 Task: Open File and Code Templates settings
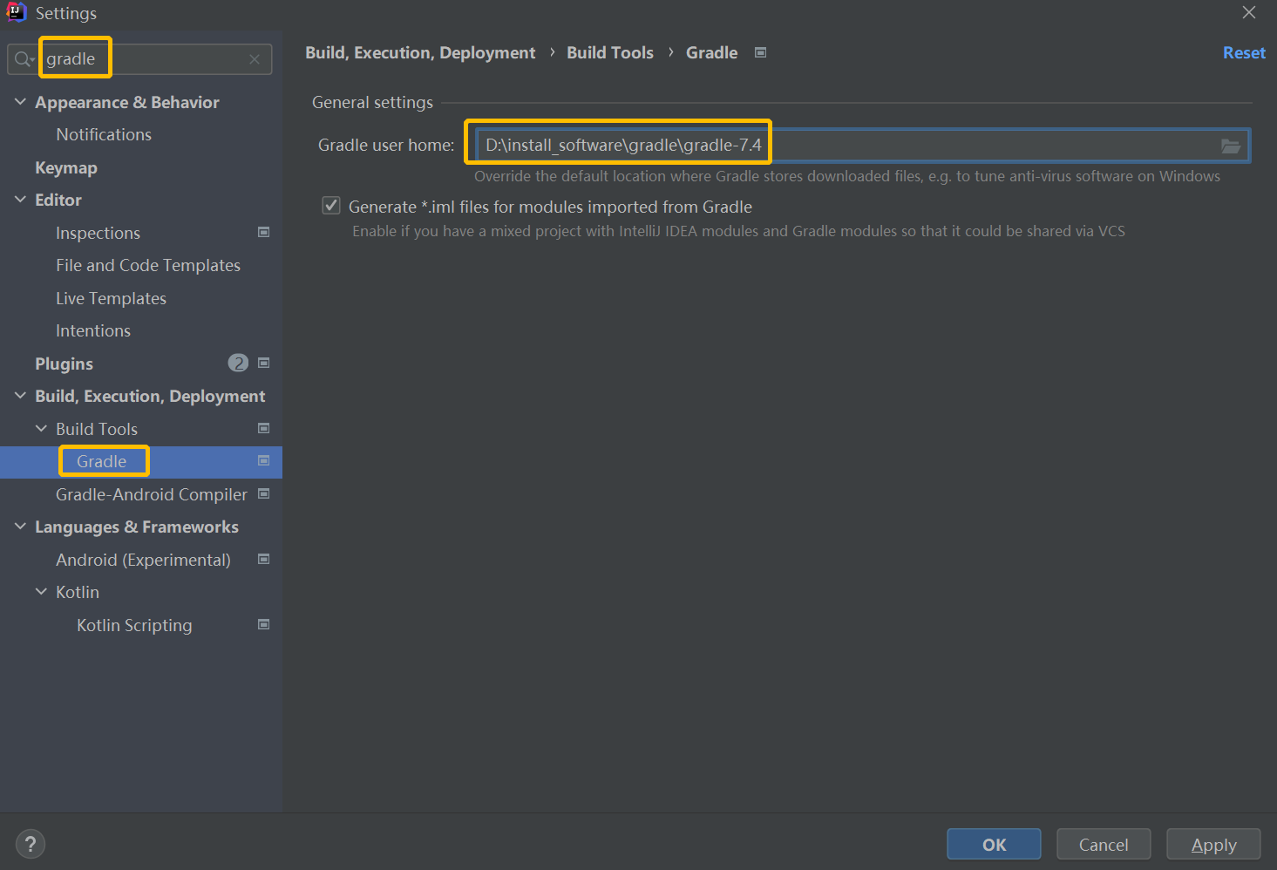(148, 265)
